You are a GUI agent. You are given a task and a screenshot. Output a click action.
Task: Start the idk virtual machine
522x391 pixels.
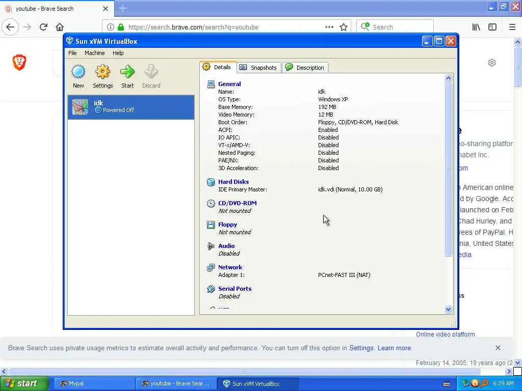click(127, 76)
